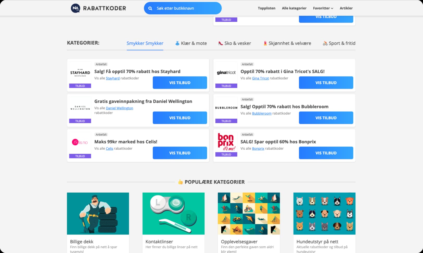The height and width of the screenshot is (253, 423).
Task: Click the Daniel Wellington store logo
Action: tap(80, 108)
